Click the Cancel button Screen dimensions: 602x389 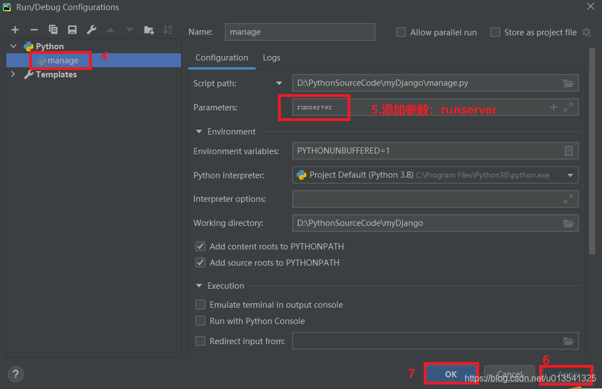coord(510,374)
